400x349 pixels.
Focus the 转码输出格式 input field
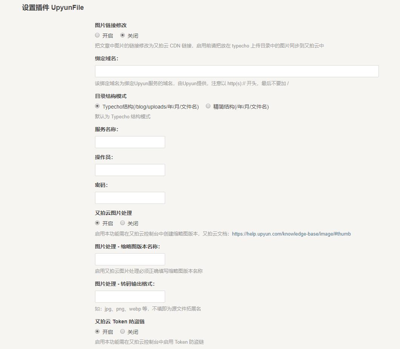130,297
